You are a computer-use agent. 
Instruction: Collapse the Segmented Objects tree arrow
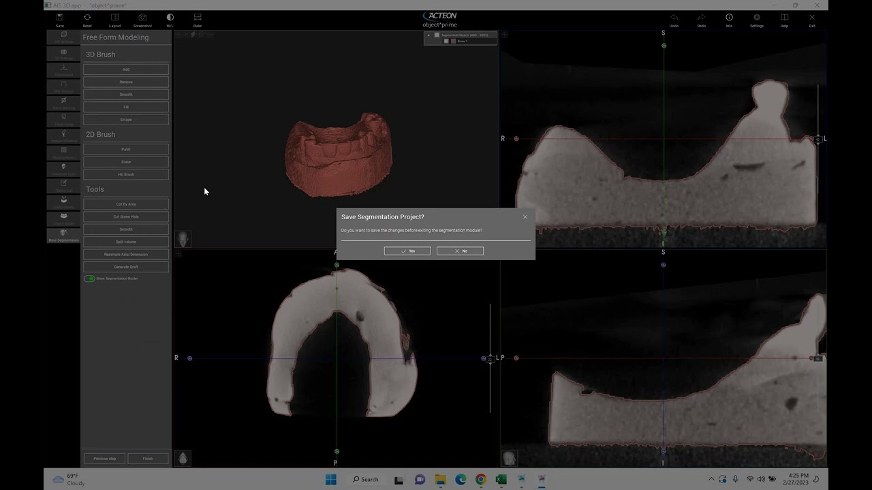click(429, 35)
